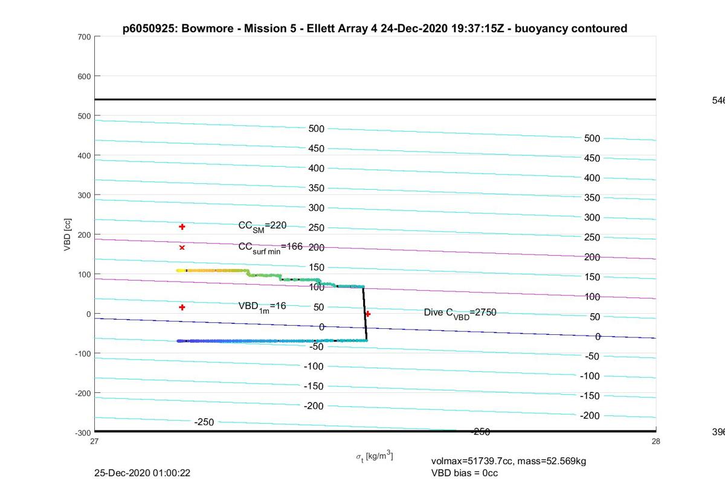Click the vertical black segment of the dive trace
This screenshot has width=725, height=486.
(x=365, y=314)
